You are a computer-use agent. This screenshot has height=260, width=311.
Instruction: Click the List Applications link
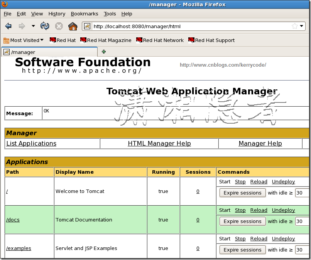click(x=31, y=143)
